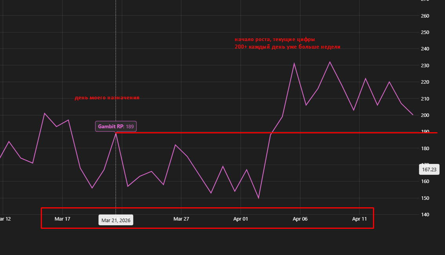The width and height of the screenshot is (445, 255).
Task: Click the Gambit RP 189 tooltip
Action: pos(116,126)
